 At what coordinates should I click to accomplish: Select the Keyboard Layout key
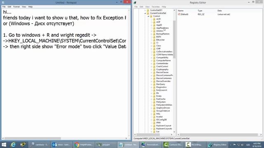tap(164, 126)
